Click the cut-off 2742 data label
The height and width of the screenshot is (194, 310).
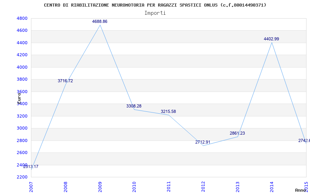(x=304, y=140)
